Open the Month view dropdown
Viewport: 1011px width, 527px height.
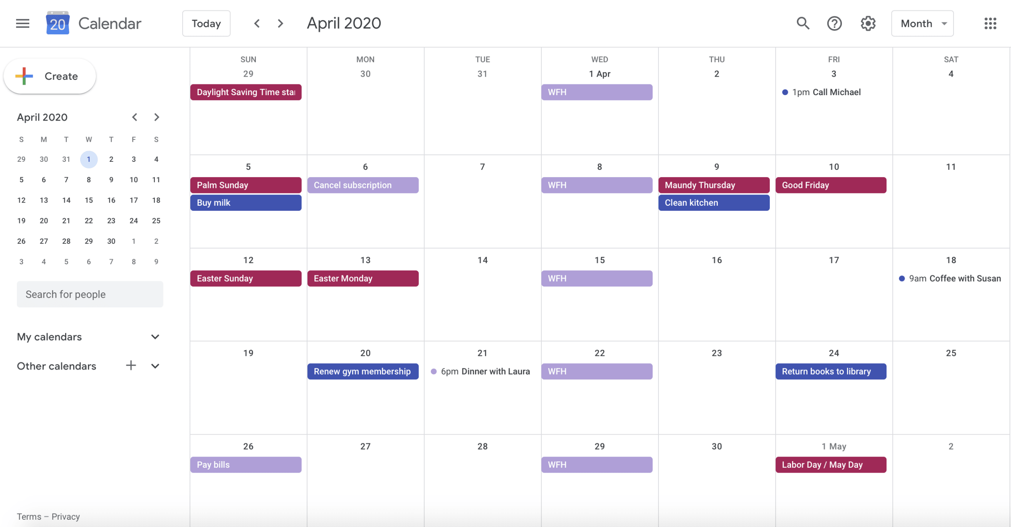(x=925, y=23)
